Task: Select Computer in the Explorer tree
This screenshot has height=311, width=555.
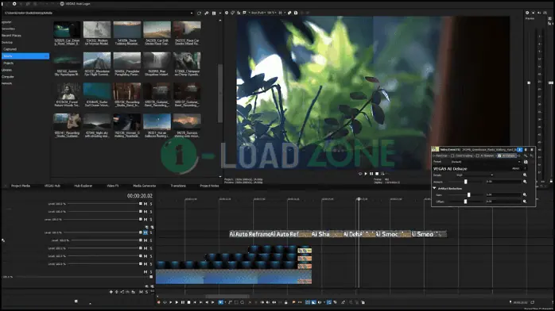Action: (8, 77)
